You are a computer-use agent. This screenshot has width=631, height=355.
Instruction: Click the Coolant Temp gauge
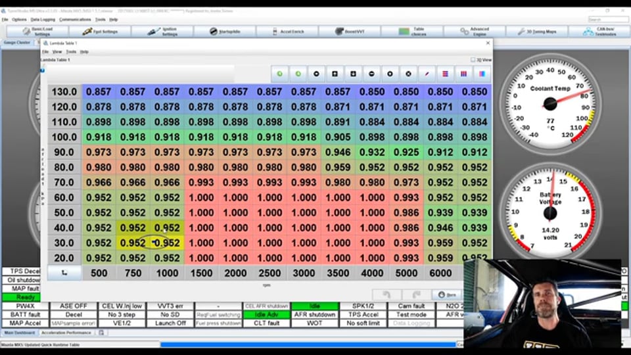pos(550,104)
